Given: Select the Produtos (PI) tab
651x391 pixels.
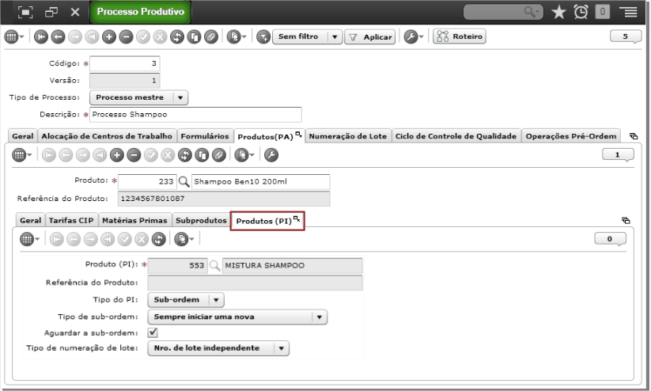Looking at the screenshot, I should pos(268,221).
